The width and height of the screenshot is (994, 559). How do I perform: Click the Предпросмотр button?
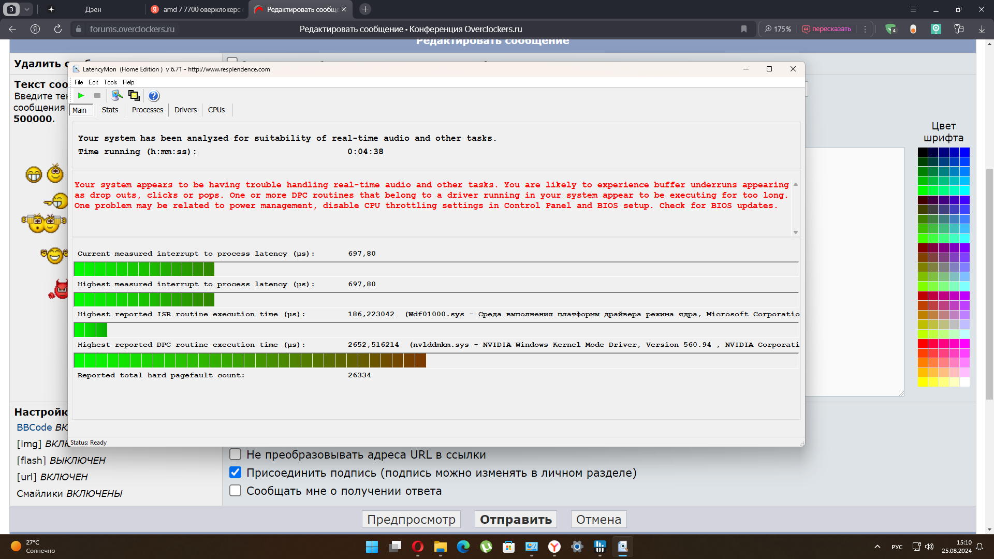tap(411, 519)
